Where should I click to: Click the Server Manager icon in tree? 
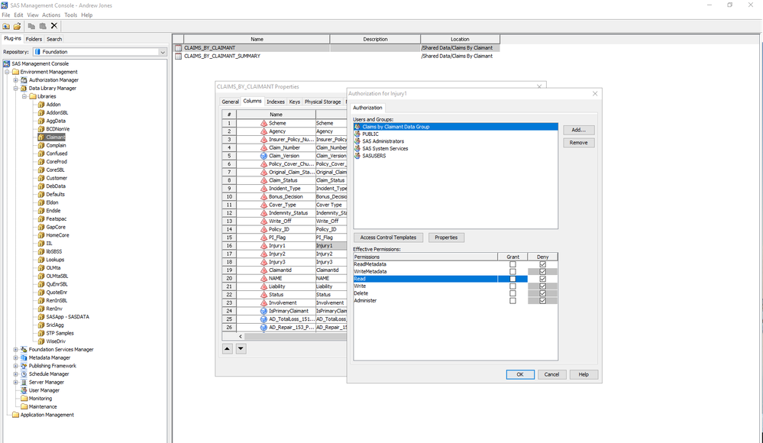(24, 382)
